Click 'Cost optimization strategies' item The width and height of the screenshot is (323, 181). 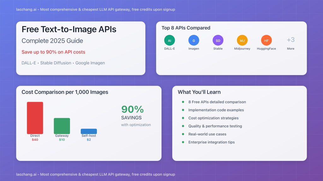pos(214,118)
